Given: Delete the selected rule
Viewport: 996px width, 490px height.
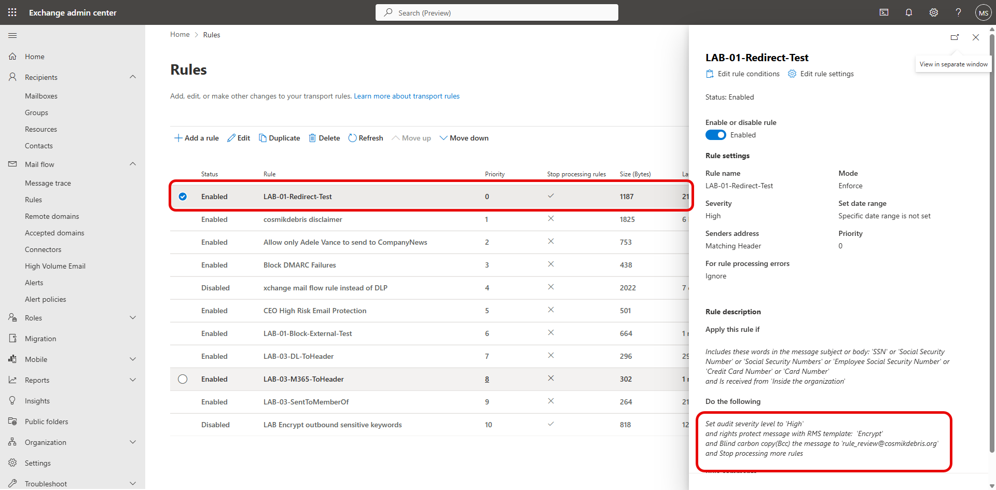Looking at the screenshot, I should (325, 138).
